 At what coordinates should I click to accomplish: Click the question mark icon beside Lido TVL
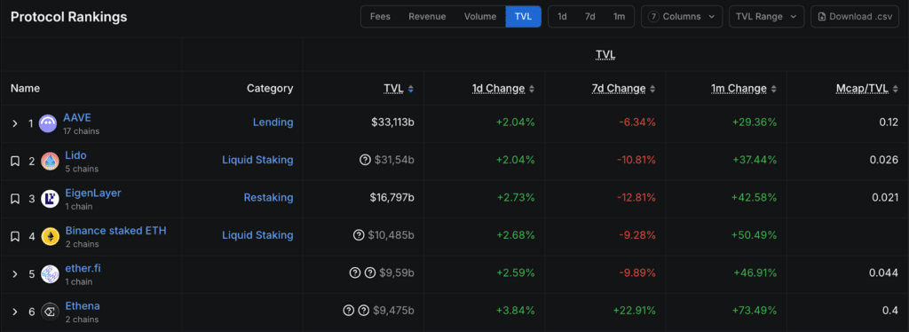point(365,160)
